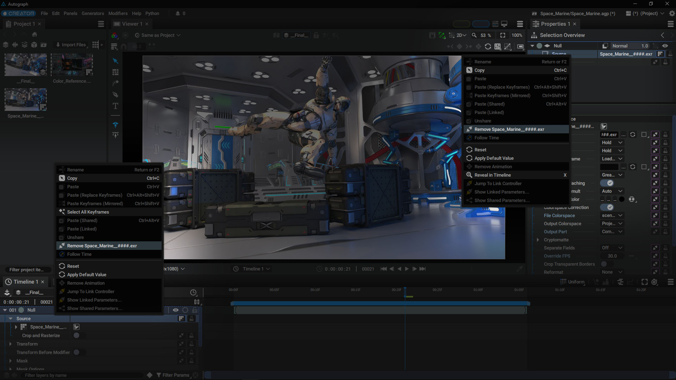Expand the Cryptomatte section

coord(538,240)
